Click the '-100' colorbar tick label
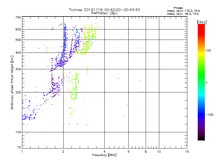Screen dimensions: 220x165 click(209, 115)
